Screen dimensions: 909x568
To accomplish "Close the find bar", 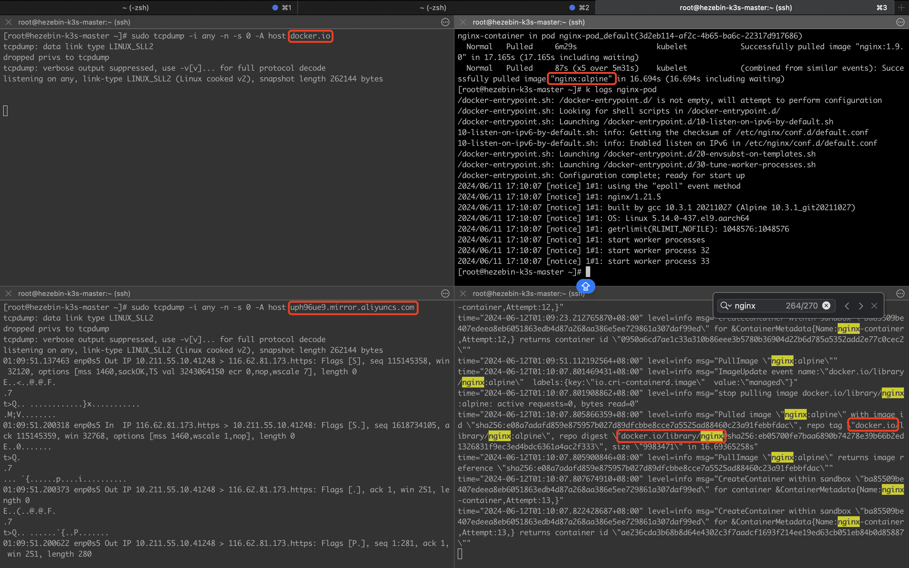I will click(874, 306).
